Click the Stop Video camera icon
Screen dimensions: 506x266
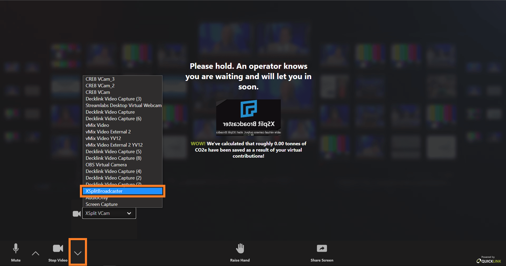point(58,248)
